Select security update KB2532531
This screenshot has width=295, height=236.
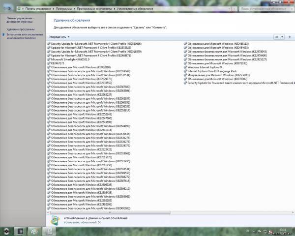click(89, 75)
